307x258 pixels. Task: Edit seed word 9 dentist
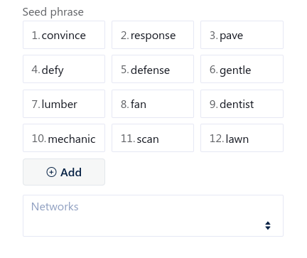pos(242,104)
